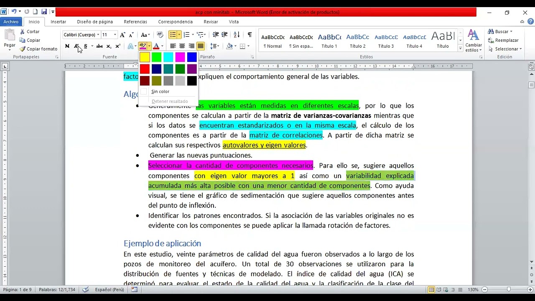Toggle justified text alignment
The height and width of the screenshot is (301, 535).
(201, 46)
